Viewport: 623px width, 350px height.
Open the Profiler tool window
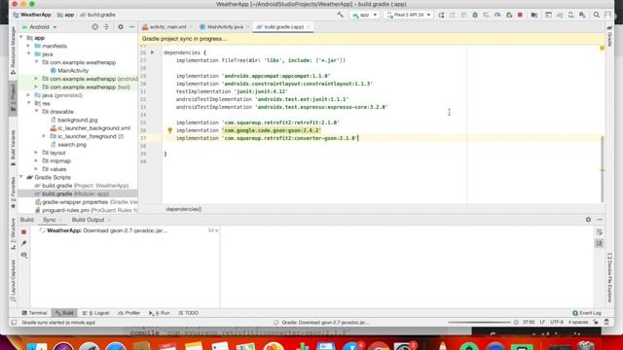tap(129, 313)
